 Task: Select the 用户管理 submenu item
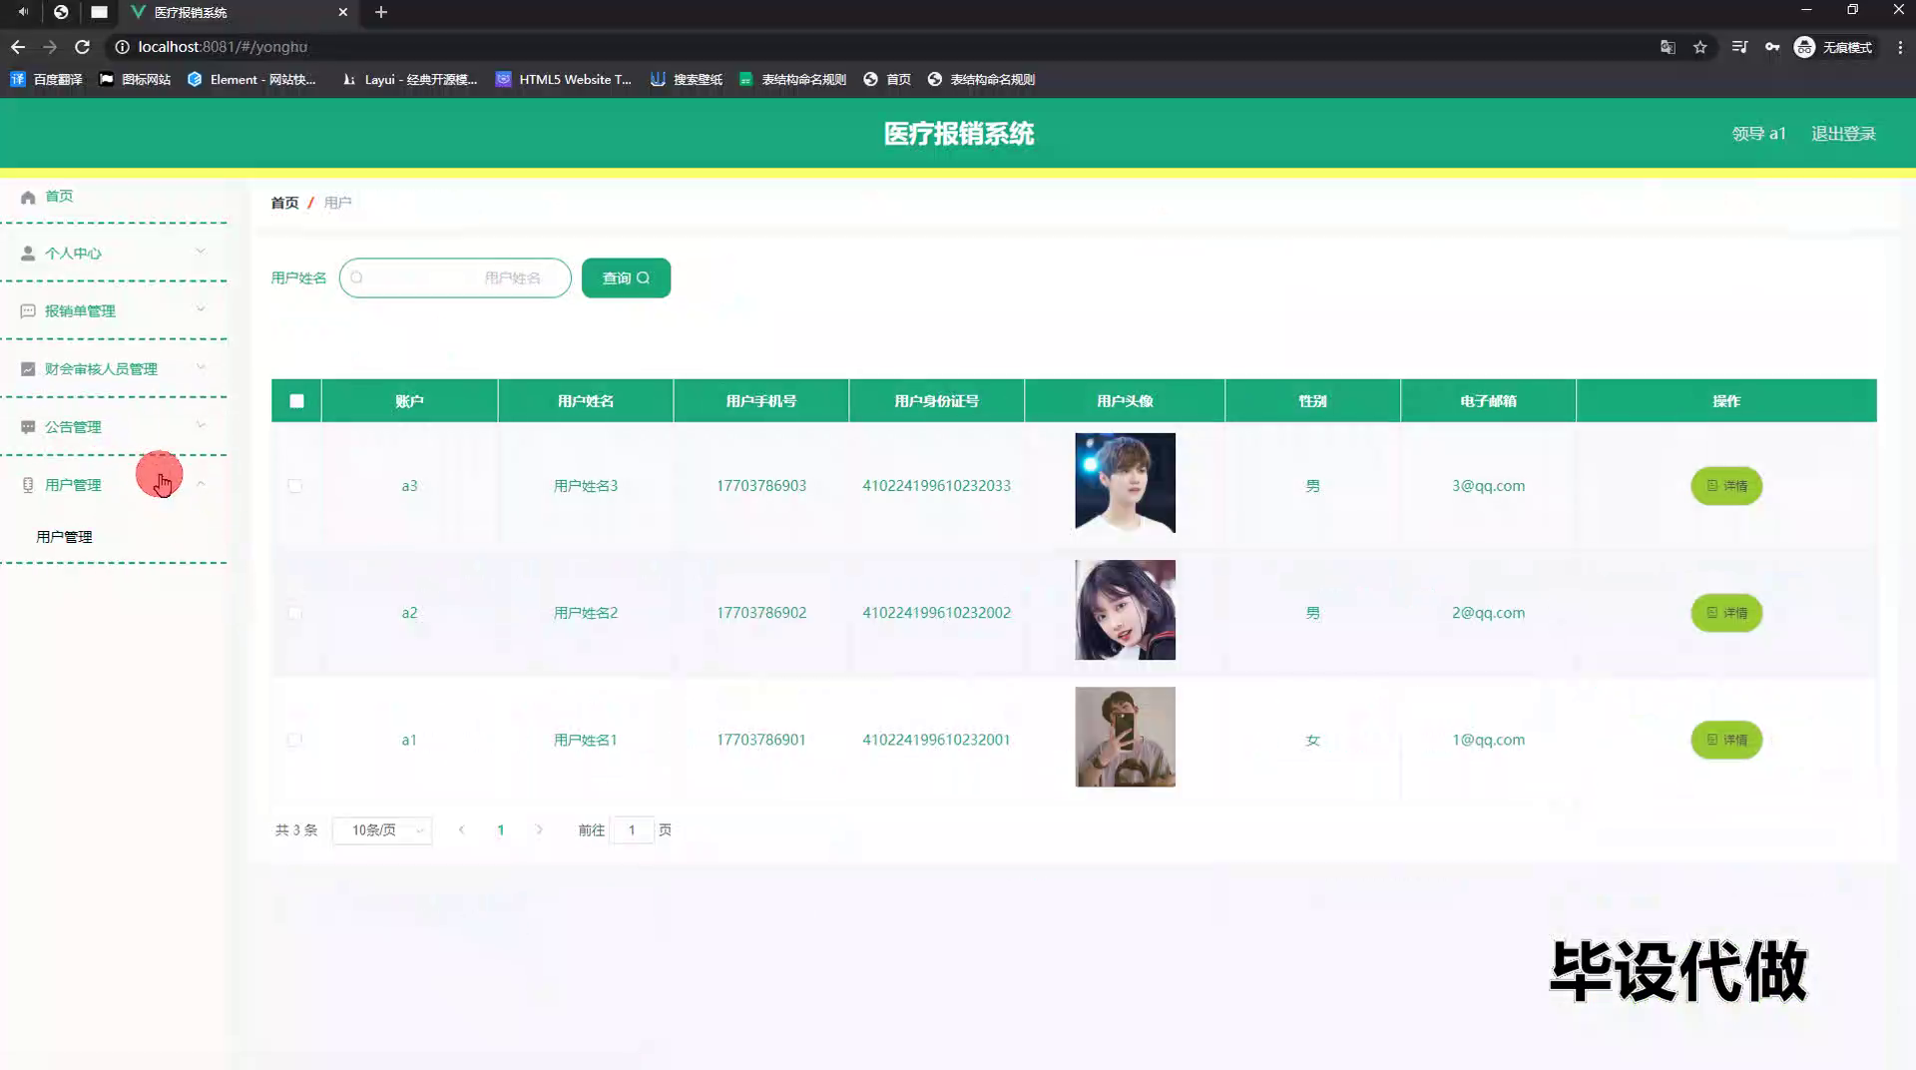click(x=64, y=537)
